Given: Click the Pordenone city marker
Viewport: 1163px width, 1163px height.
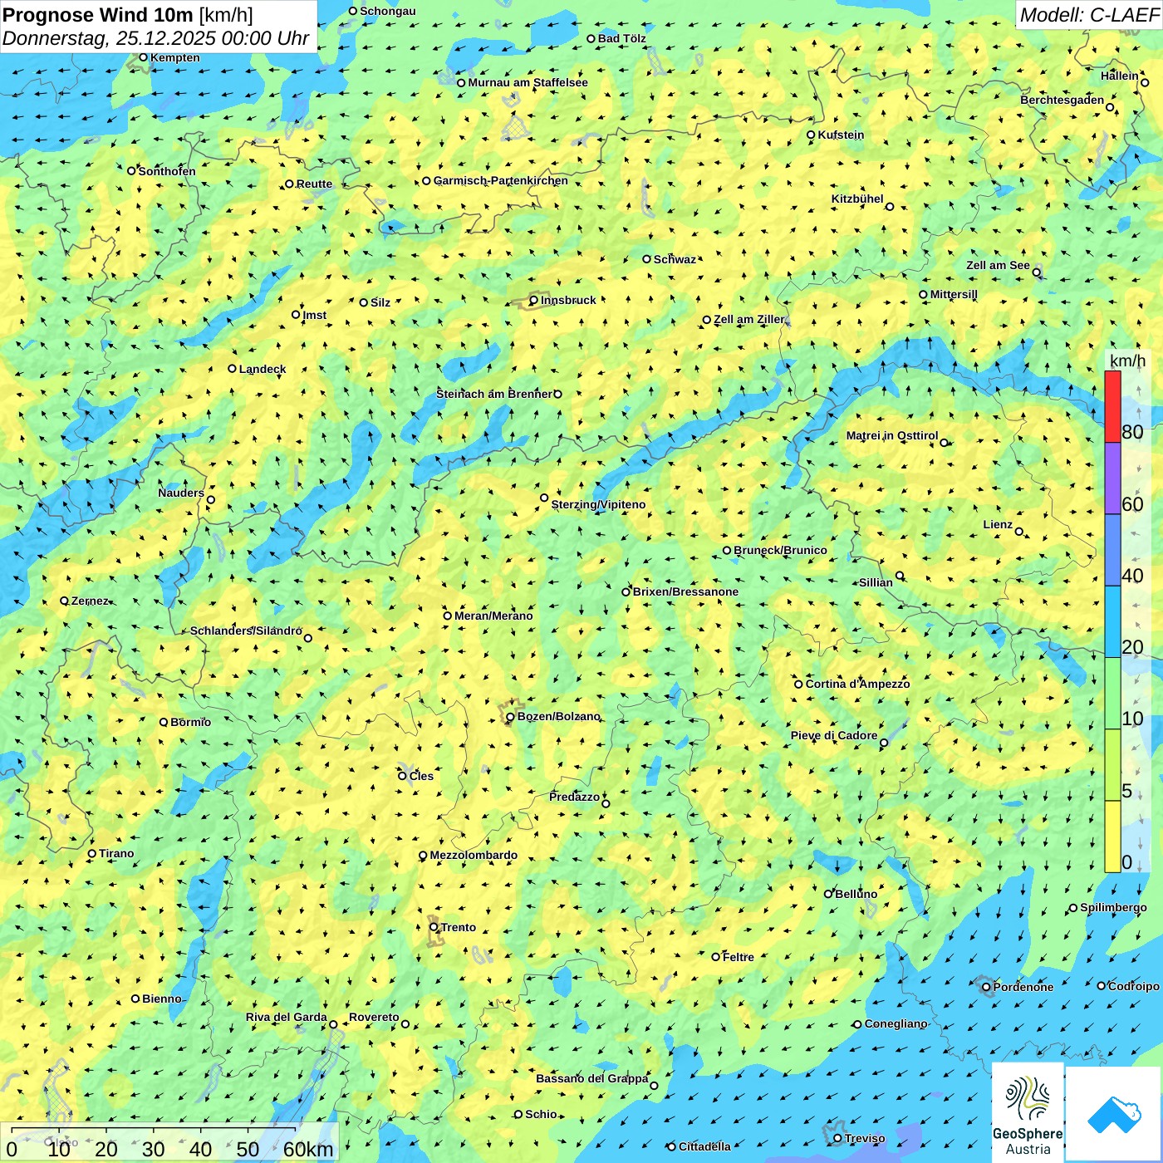Looking at the screenshot, I should point(986,987).
